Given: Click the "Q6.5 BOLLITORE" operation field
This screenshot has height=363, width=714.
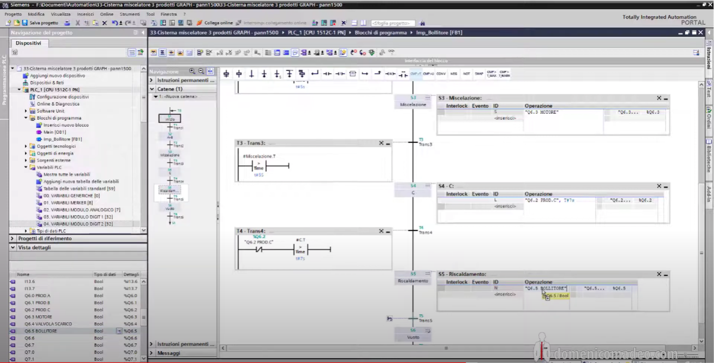Looking at the screenshot, I should click(546, 288).
